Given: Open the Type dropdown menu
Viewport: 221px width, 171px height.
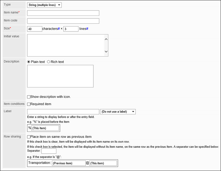Looking at the screenshot, I should pos(44,5).
